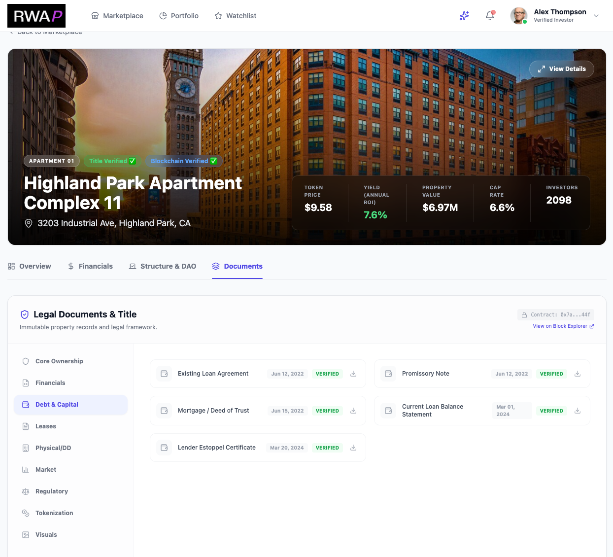Select the Leases document category
This screenshot has width=613, height=557.
point(46,426)
